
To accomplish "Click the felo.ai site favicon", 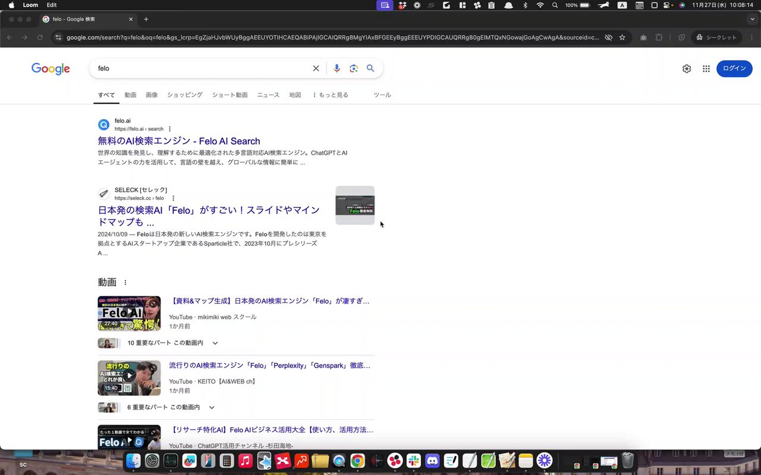I will (103, 125).
